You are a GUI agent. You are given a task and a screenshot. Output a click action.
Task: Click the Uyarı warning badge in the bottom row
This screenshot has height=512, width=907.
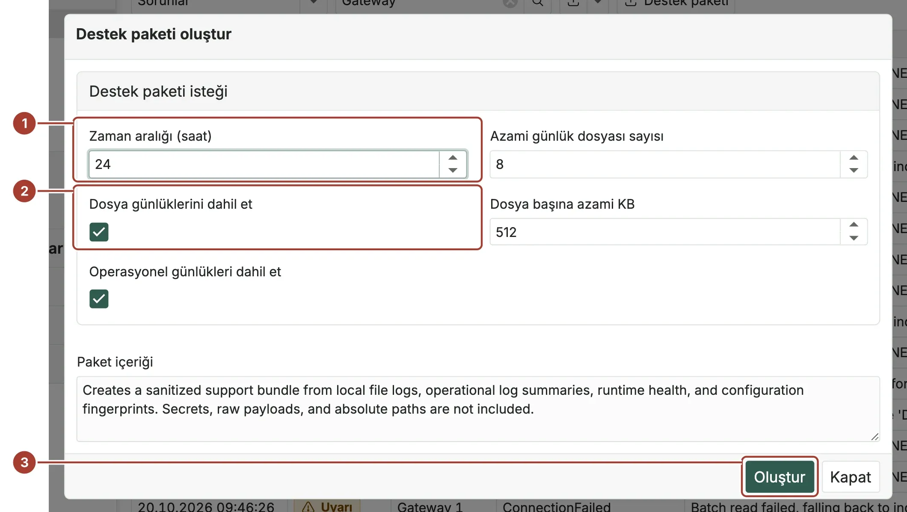point(327,506)
